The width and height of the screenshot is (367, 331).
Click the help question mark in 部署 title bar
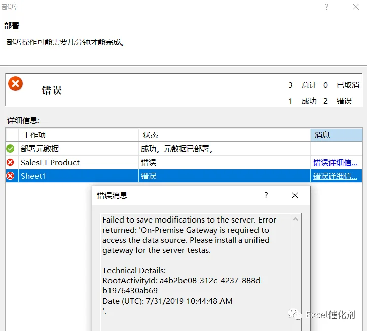click(327, 7)
